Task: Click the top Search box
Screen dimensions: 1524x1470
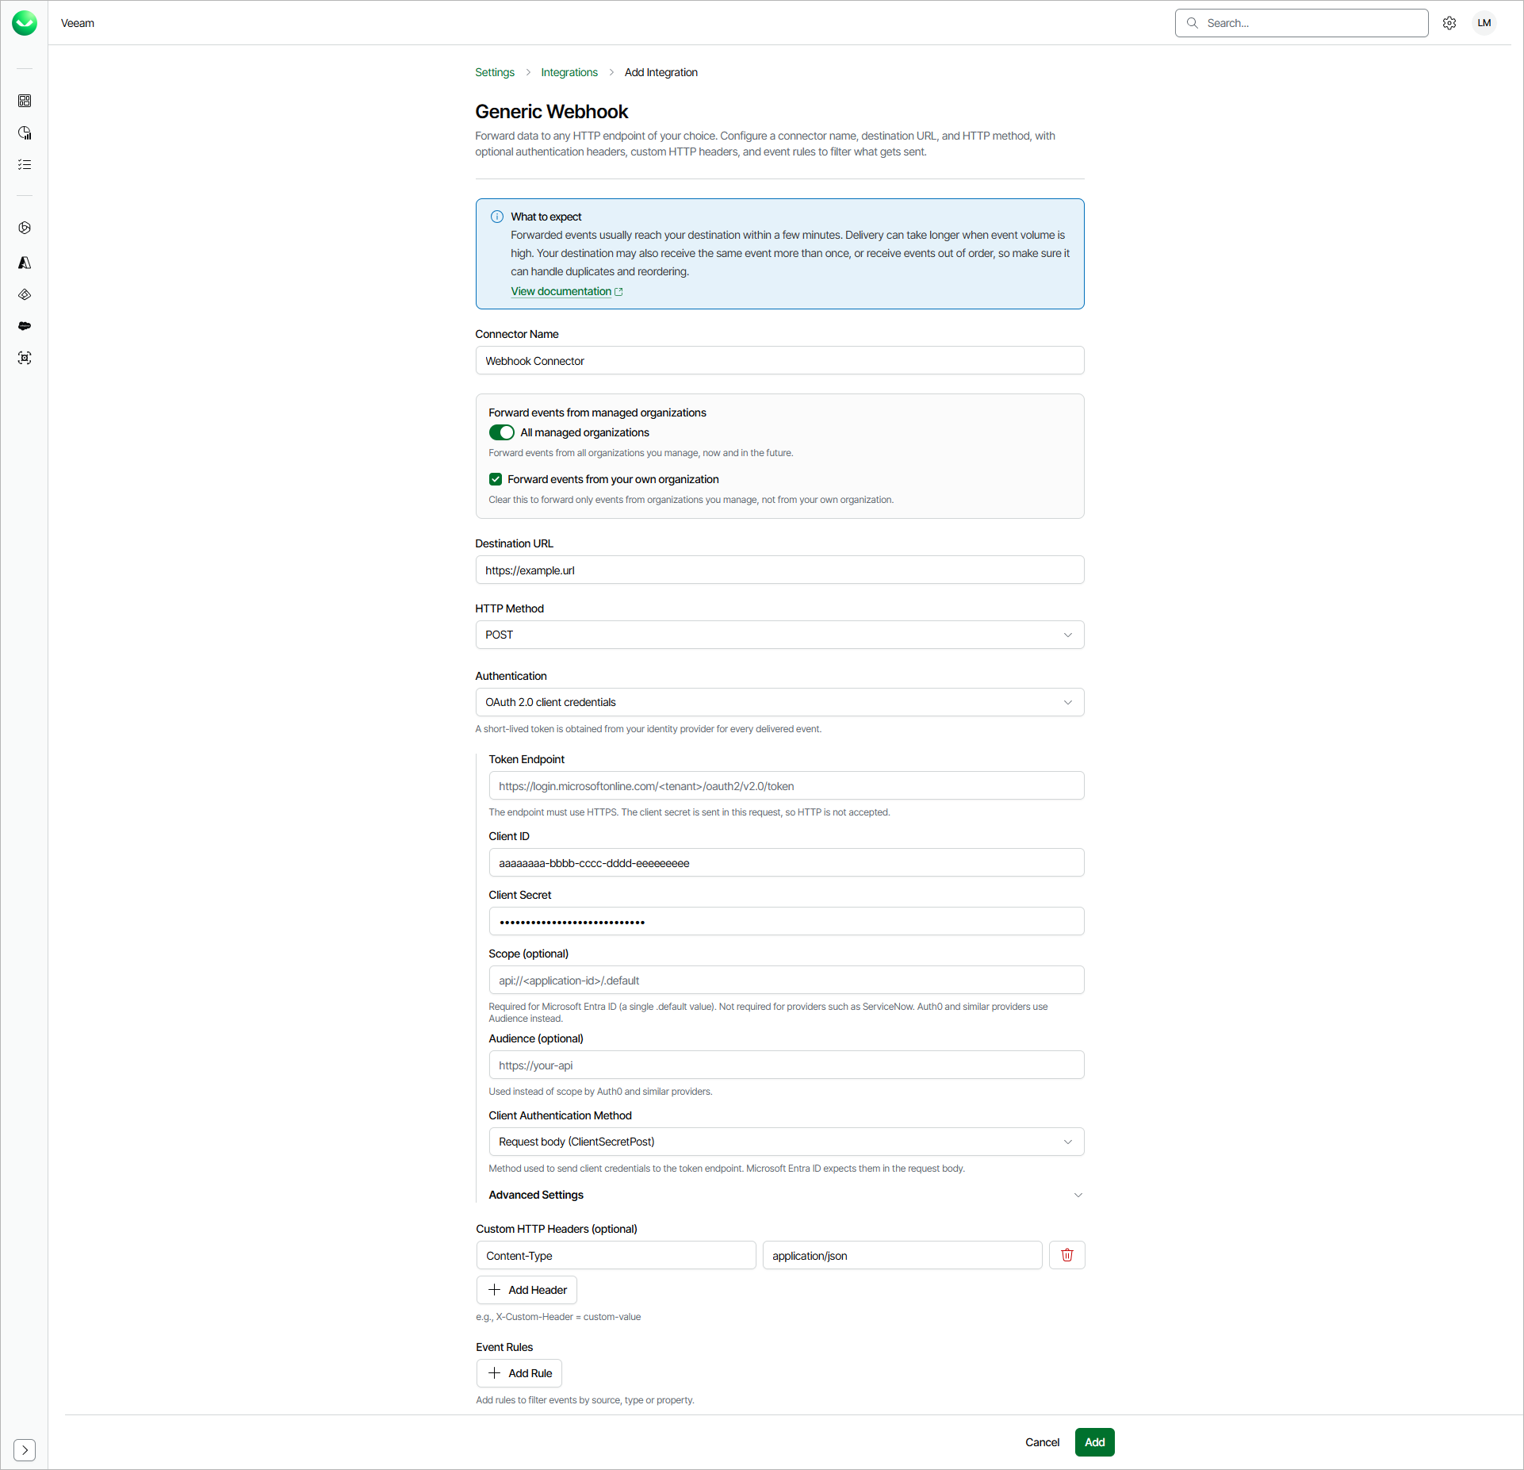Action: coord(1301,23)
